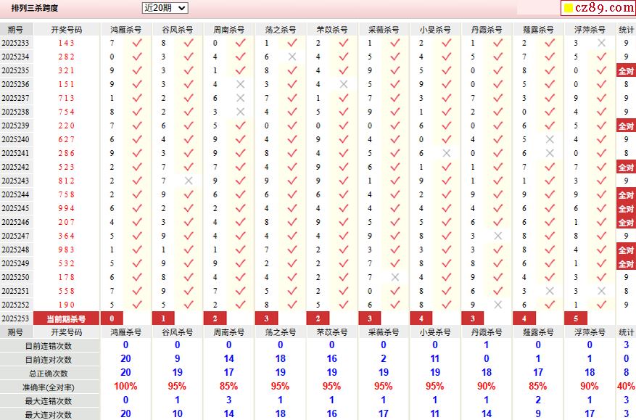
Task: Click the 40% full-correct rate value
Action: (626, 387)
